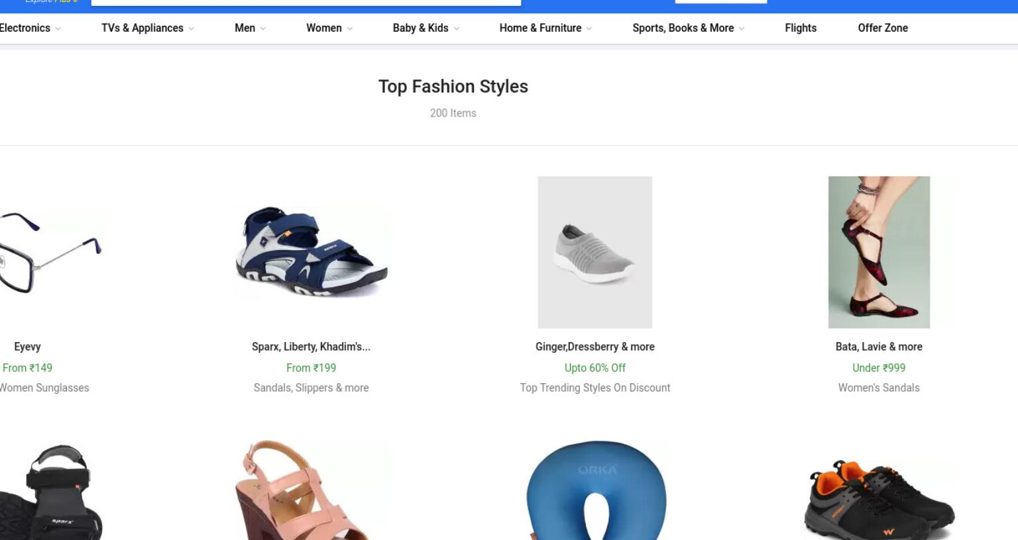Click the From ₹149 offer text

point(27,368)
